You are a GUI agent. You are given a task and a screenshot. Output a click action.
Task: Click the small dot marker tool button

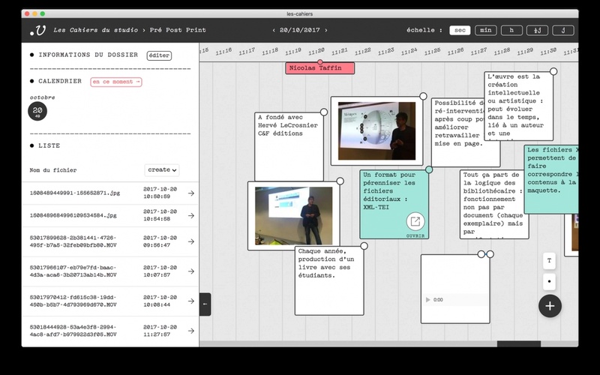click(x=550, y=282)
